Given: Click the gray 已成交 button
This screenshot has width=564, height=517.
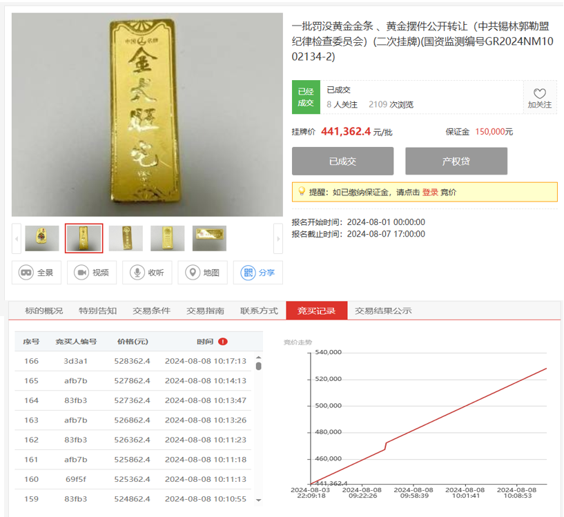Looking at the screenshot, I should click(x=342, y=162).
